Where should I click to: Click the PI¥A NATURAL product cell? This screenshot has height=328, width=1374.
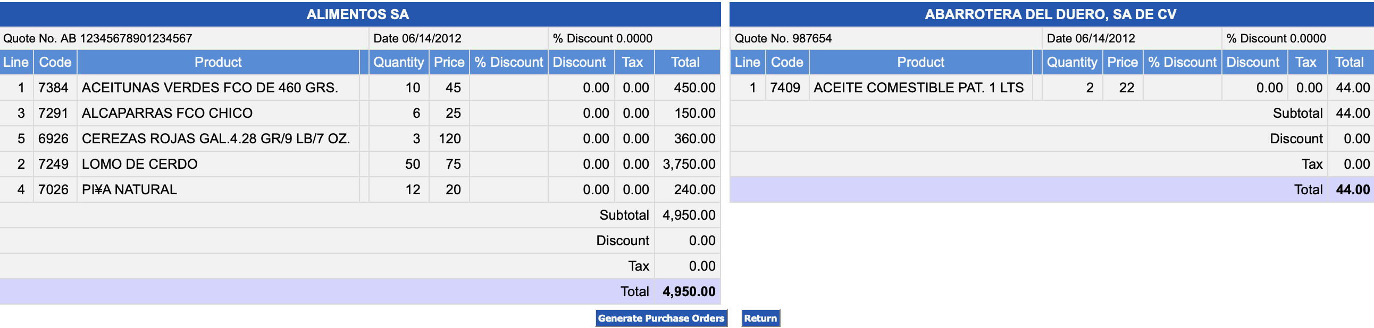tap(129, 189)
